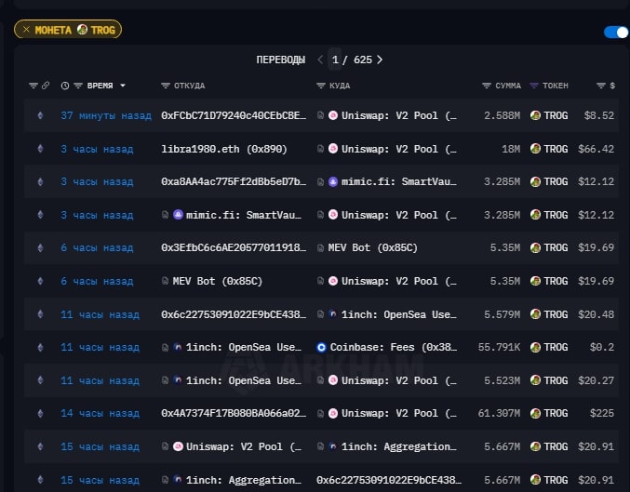Click the TROG token in $66.42 row
This screenshot has width=630, height=492.
(x=549, y=149)
